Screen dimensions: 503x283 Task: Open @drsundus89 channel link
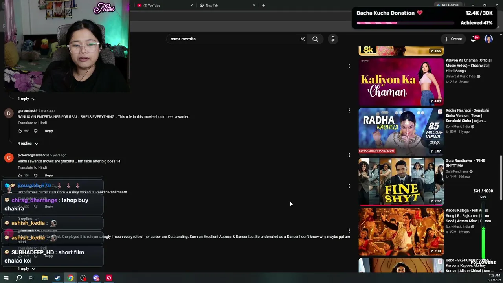(28, 111)
